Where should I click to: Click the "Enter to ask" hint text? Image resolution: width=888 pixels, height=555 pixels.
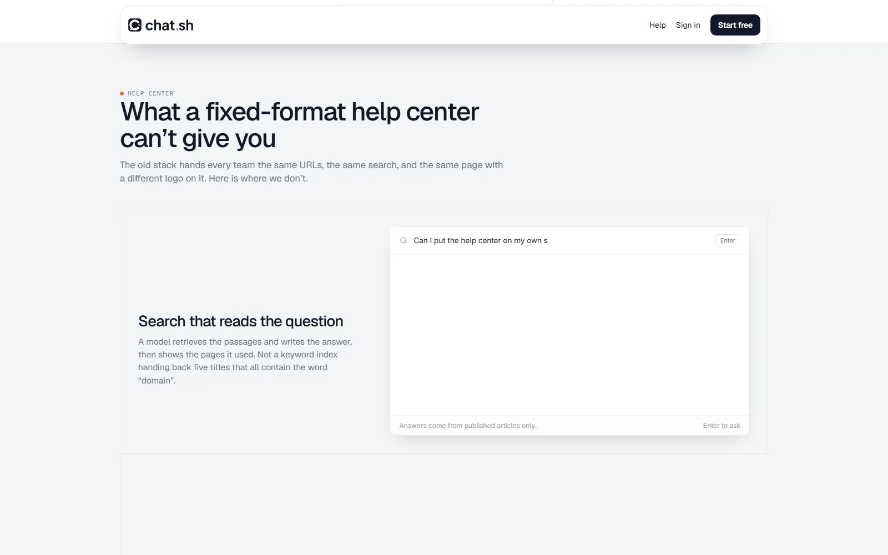pos(722,426)
